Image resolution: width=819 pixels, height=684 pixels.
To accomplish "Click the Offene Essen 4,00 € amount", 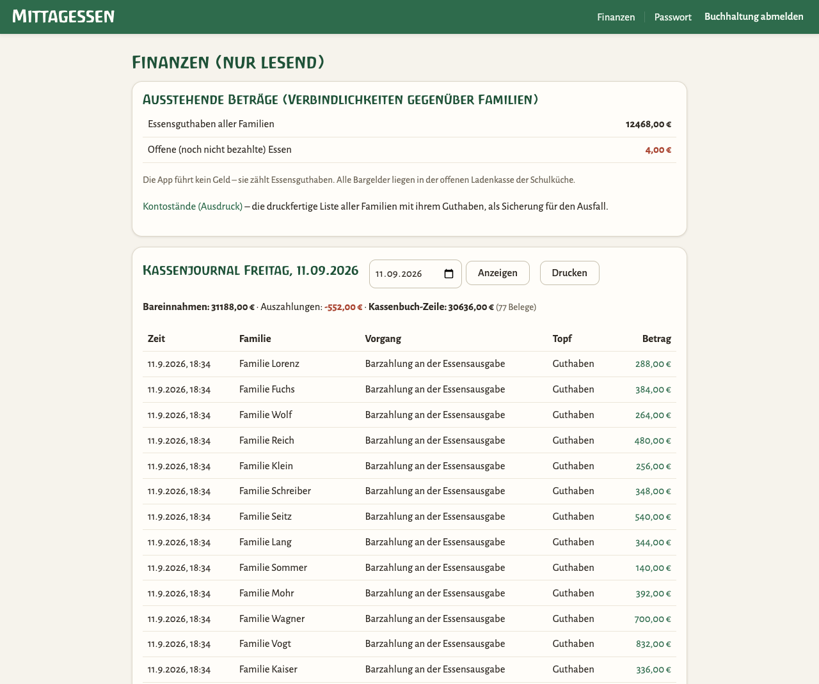I will [x=658, y=150].
